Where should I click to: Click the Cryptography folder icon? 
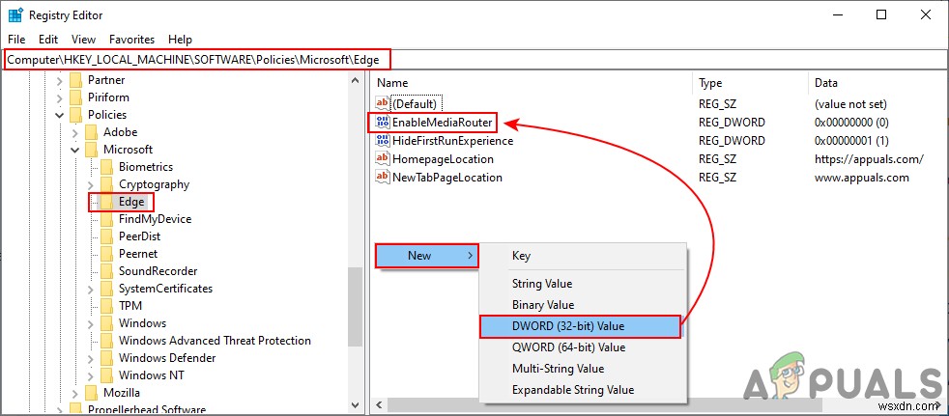pyautogui.click(x=106, y=184)
